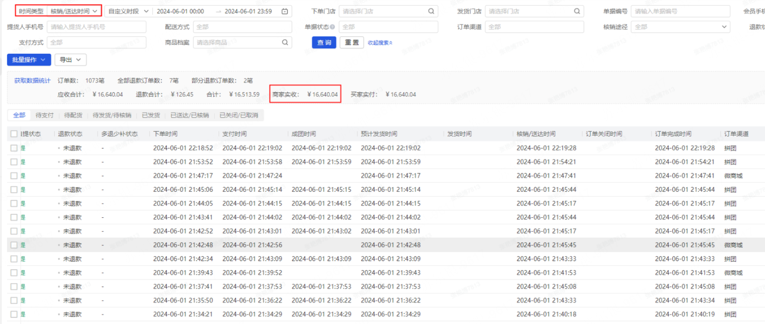Click the start date 2024-06-01 00:00
Screen dimensions: 765x324
(x=180, y=11)
